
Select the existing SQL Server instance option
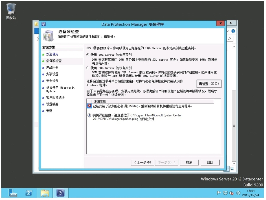click(x=88, y=68)
